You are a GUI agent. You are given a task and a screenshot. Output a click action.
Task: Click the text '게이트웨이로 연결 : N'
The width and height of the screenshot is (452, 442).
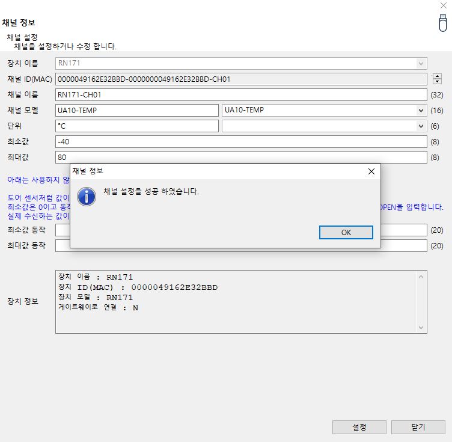pyautogui.click(x=99, y=308)
